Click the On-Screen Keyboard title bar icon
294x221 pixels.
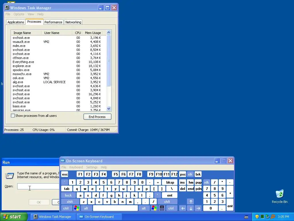pyautogui.click(x=63, y=161)
